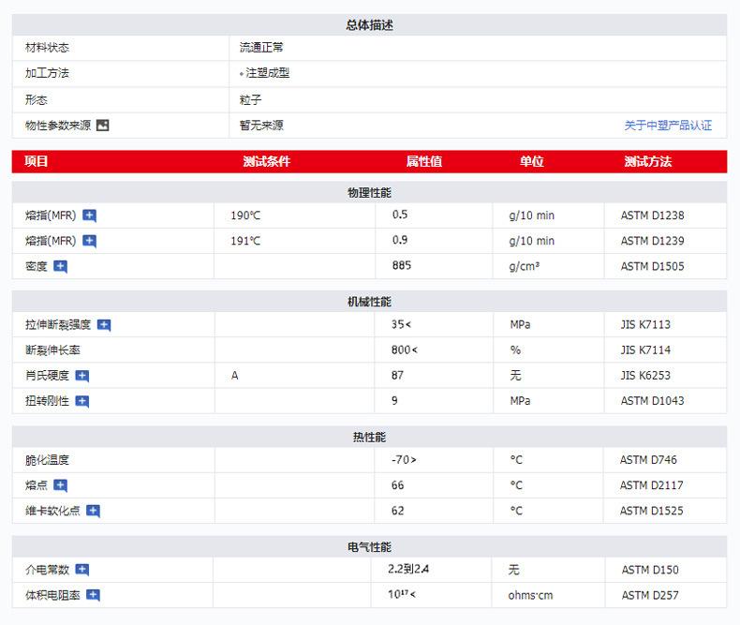Click the 注塑成型 processing method entry
Image resolution: width=740 pixels, height=625 pixels.
point(266,73)
